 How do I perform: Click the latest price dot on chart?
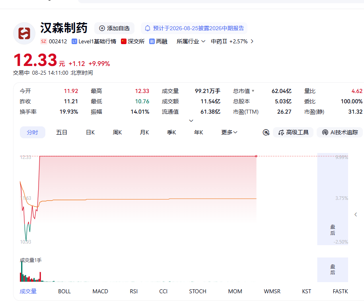(256, 156)
